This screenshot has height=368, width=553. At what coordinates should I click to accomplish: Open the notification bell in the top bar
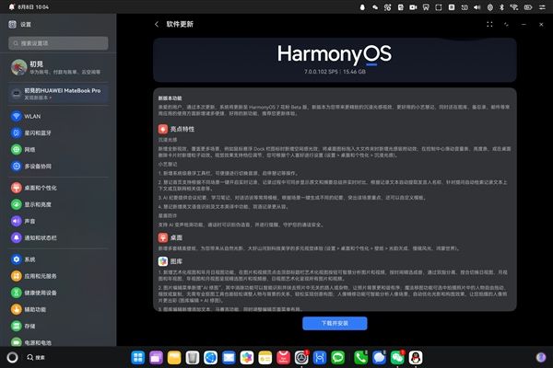tap(12, 7)
